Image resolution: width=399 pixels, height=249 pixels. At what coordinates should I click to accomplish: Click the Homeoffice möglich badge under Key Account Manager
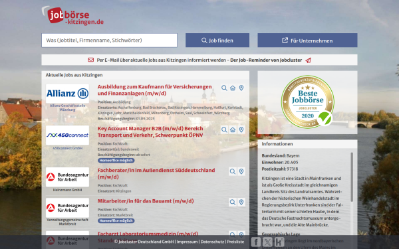point(116,160)
